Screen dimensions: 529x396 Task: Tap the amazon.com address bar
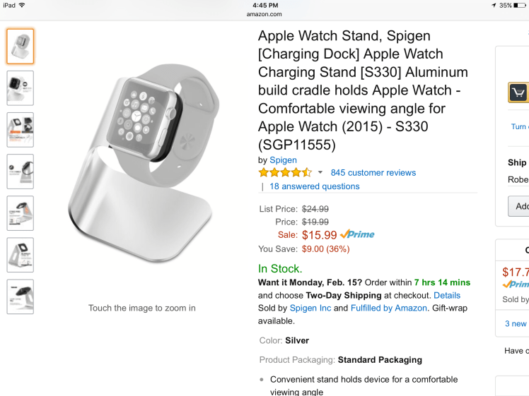[x=264, y=13]
